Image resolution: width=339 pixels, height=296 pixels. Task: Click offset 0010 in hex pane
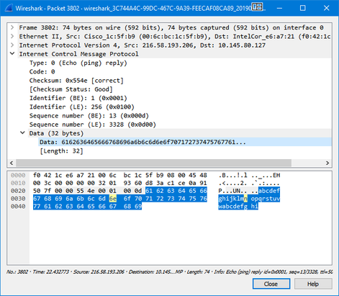click(x=18, y=183)
